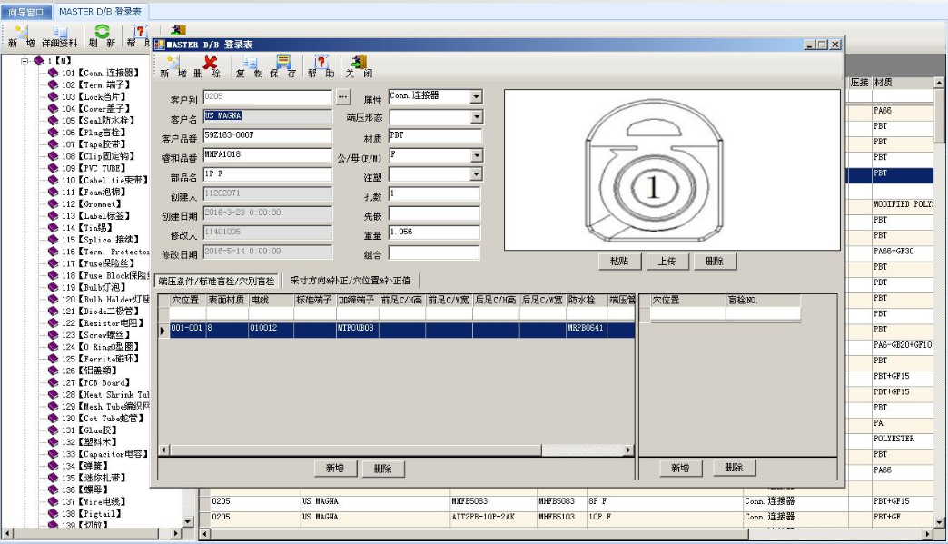Image resolution: width=948 pixels, height=544 pixels.
Task: Select tree item 133 Capacitor电容
Action: point(104,454)
